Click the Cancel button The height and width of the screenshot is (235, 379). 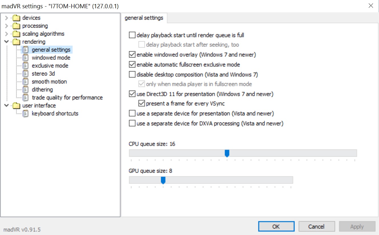317,227
